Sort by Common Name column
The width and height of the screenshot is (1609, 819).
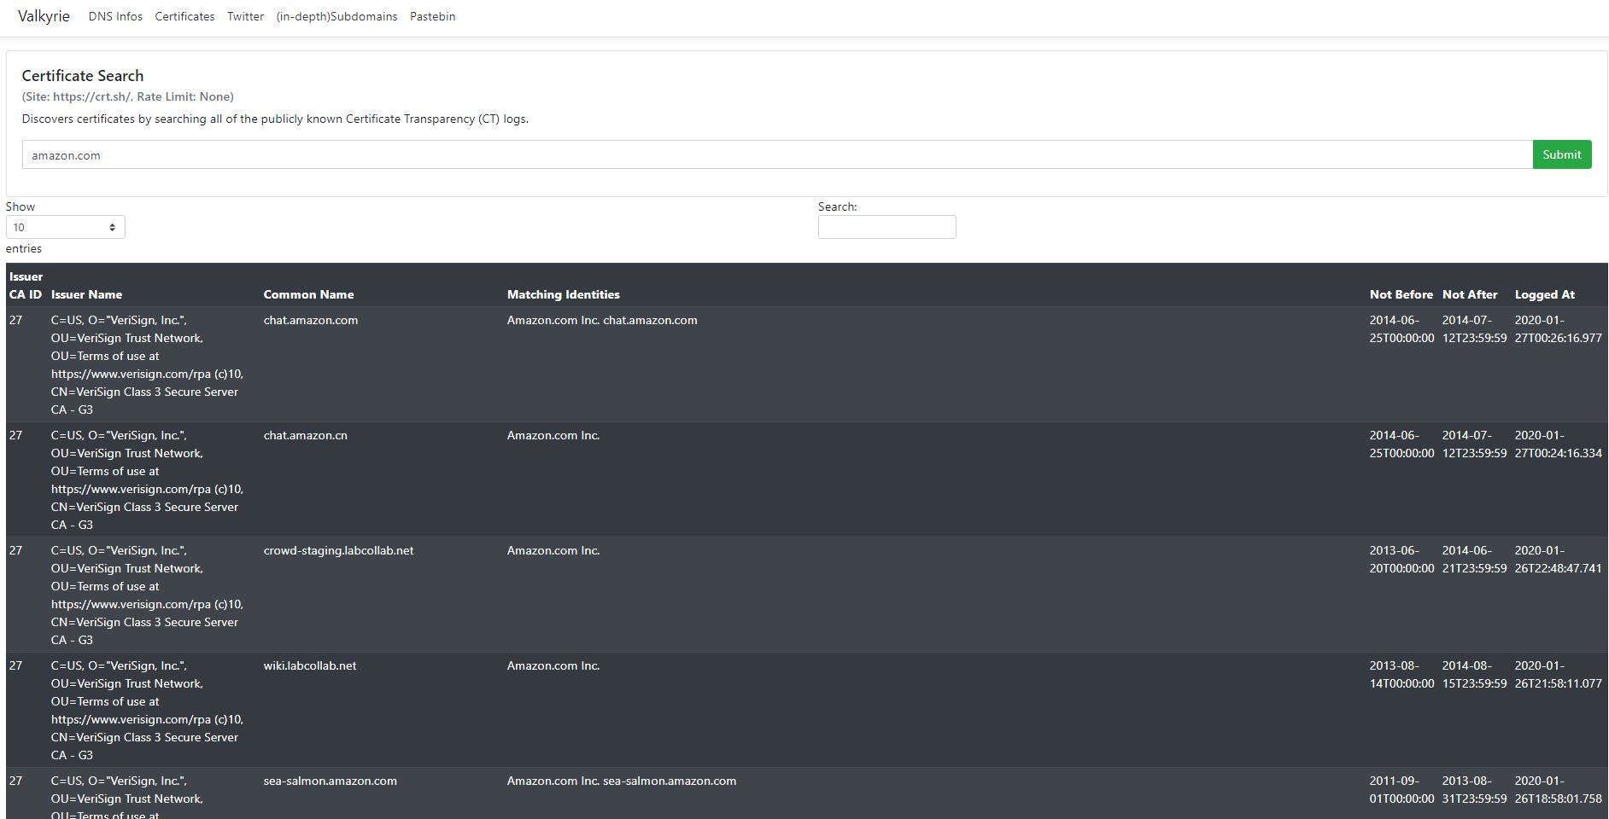[x=308, y=294]
